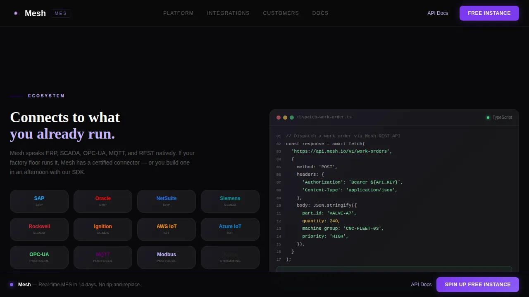Select the Modbus protocol card

[x=167, y=257]
